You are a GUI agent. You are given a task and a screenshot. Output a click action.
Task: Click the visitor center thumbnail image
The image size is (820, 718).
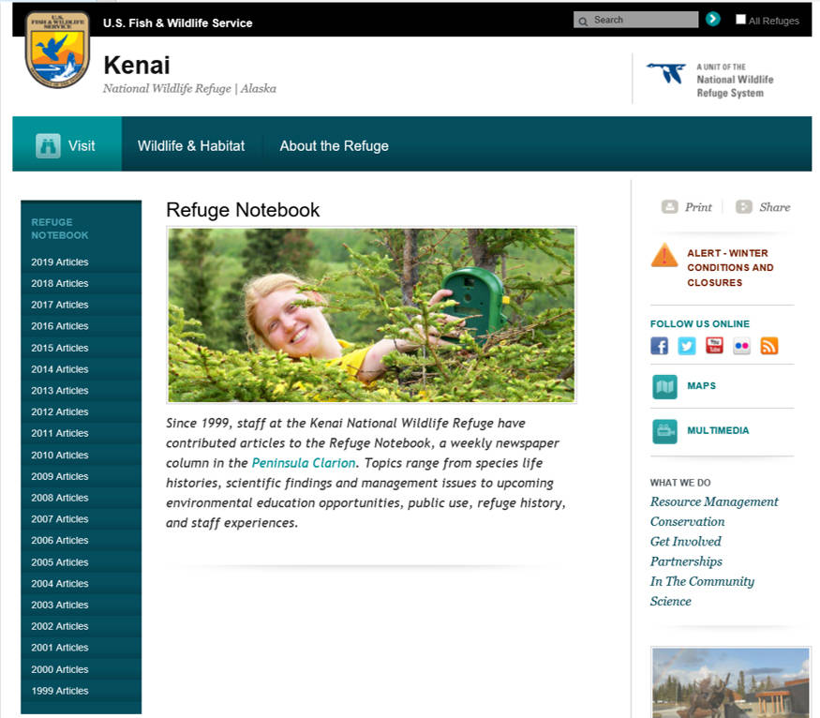(731, 682)
